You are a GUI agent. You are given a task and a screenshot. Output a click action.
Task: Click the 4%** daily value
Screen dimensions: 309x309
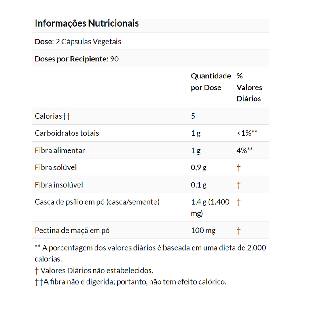coord(244,150)
